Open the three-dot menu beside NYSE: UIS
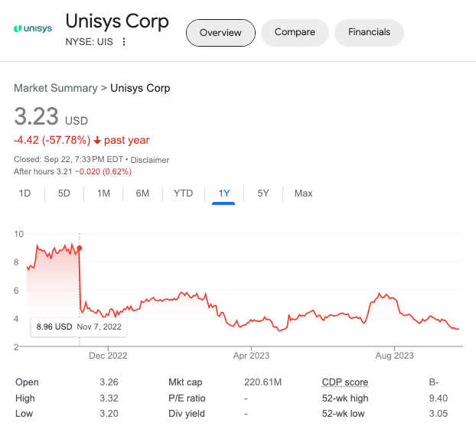 (124, 41)
